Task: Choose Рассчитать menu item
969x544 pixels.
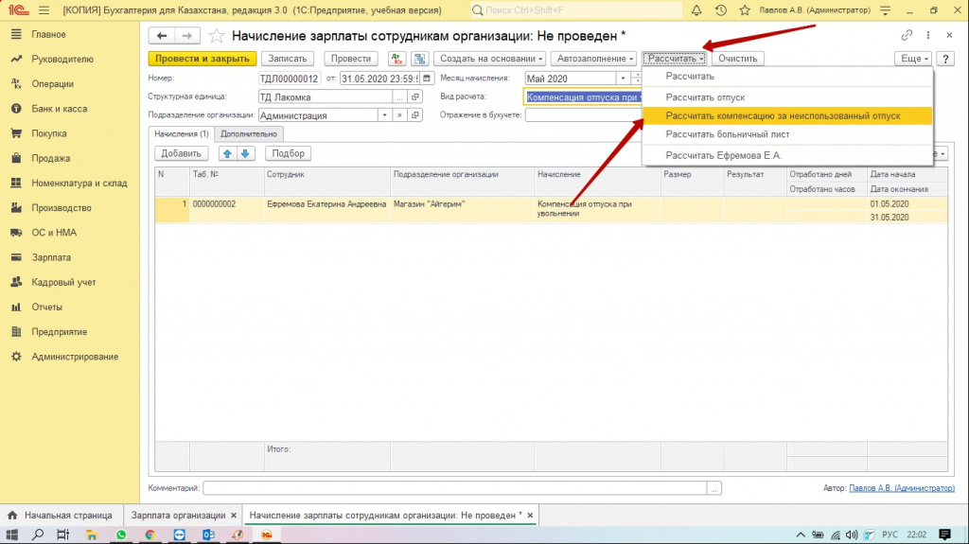Action: click(787, 77)
